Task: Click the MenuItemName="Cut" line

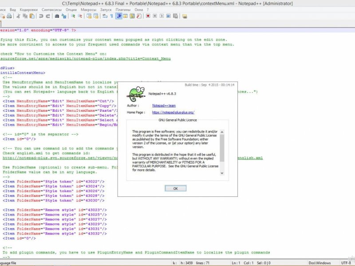Action: (59, 101)
